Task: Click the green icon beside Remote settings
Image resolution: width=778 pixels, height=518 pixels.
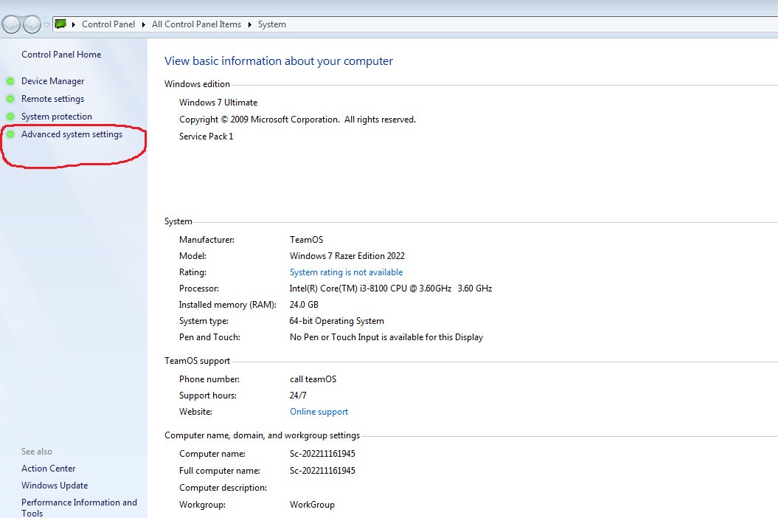Action: tap(10, 99)
